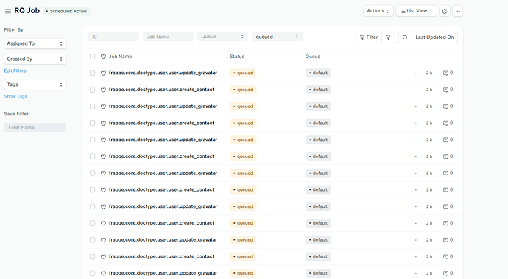Focus the ID filter field
The image size is (508, 279).
point(113,37)
